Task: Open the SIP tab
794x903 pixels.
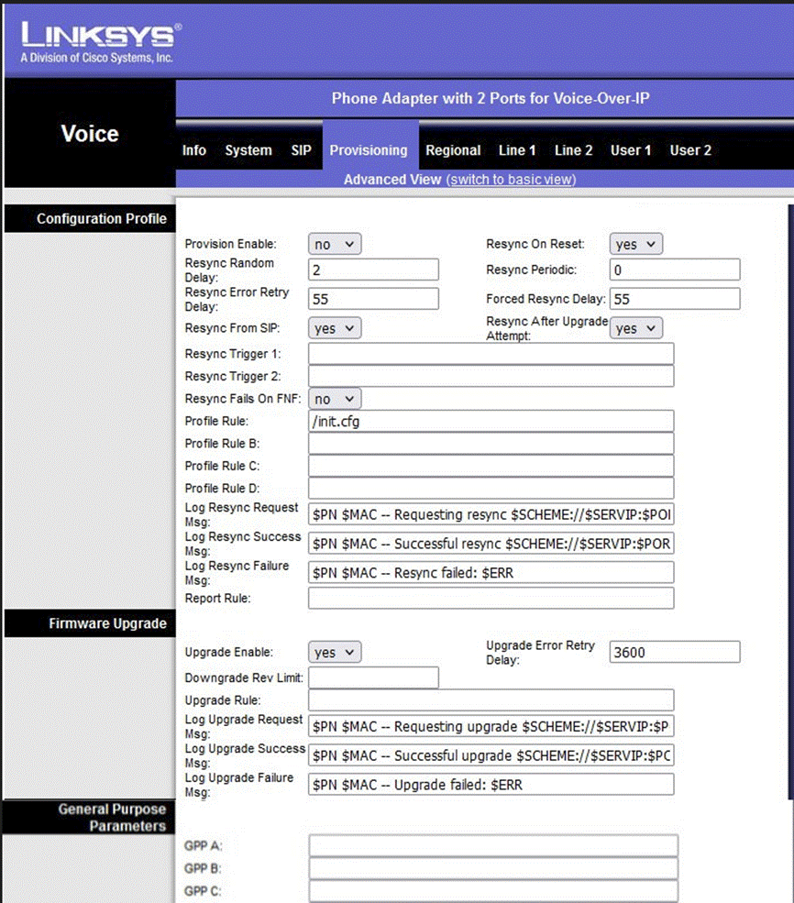Action: (x=301, y=150)
